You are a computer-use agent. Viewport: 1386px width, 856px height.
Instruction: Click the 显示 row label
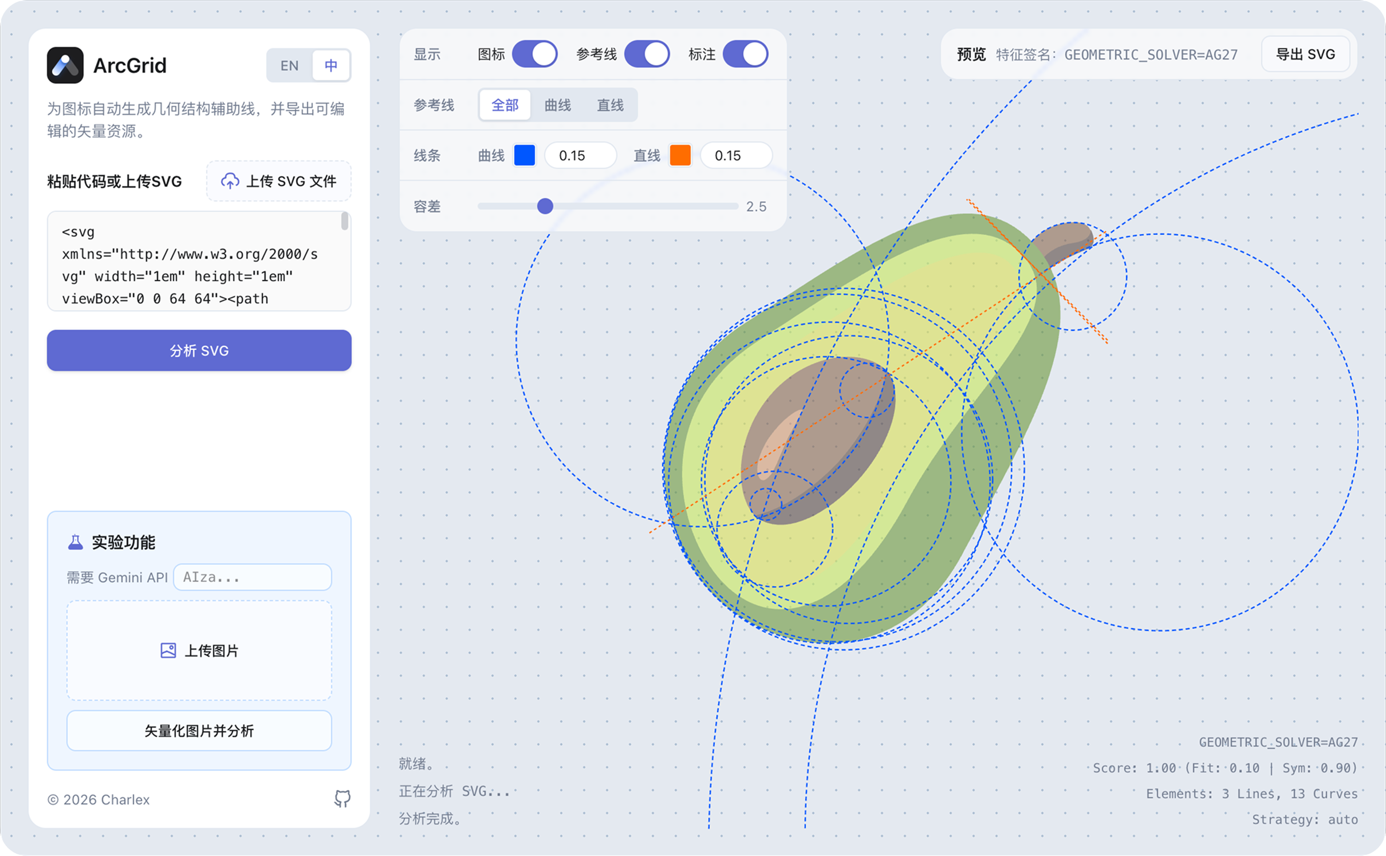[427, 54]
